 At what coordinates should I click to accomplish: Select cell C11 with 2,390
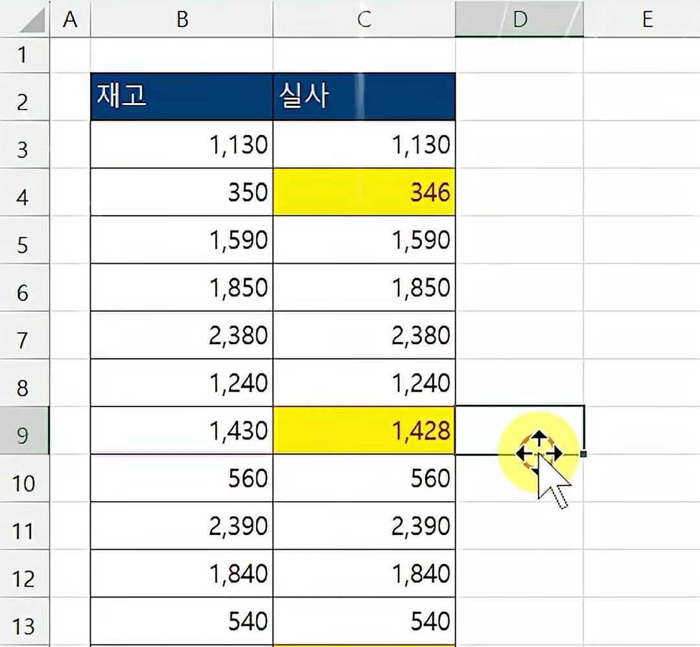[364, 526]
